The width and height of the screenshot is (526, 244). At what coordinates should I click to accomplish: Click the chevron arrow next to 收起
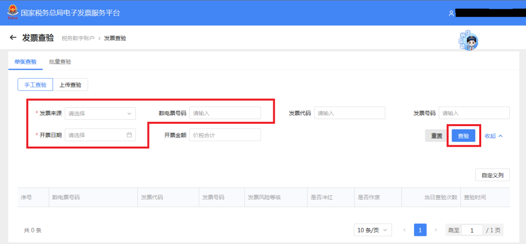[501, 136]
